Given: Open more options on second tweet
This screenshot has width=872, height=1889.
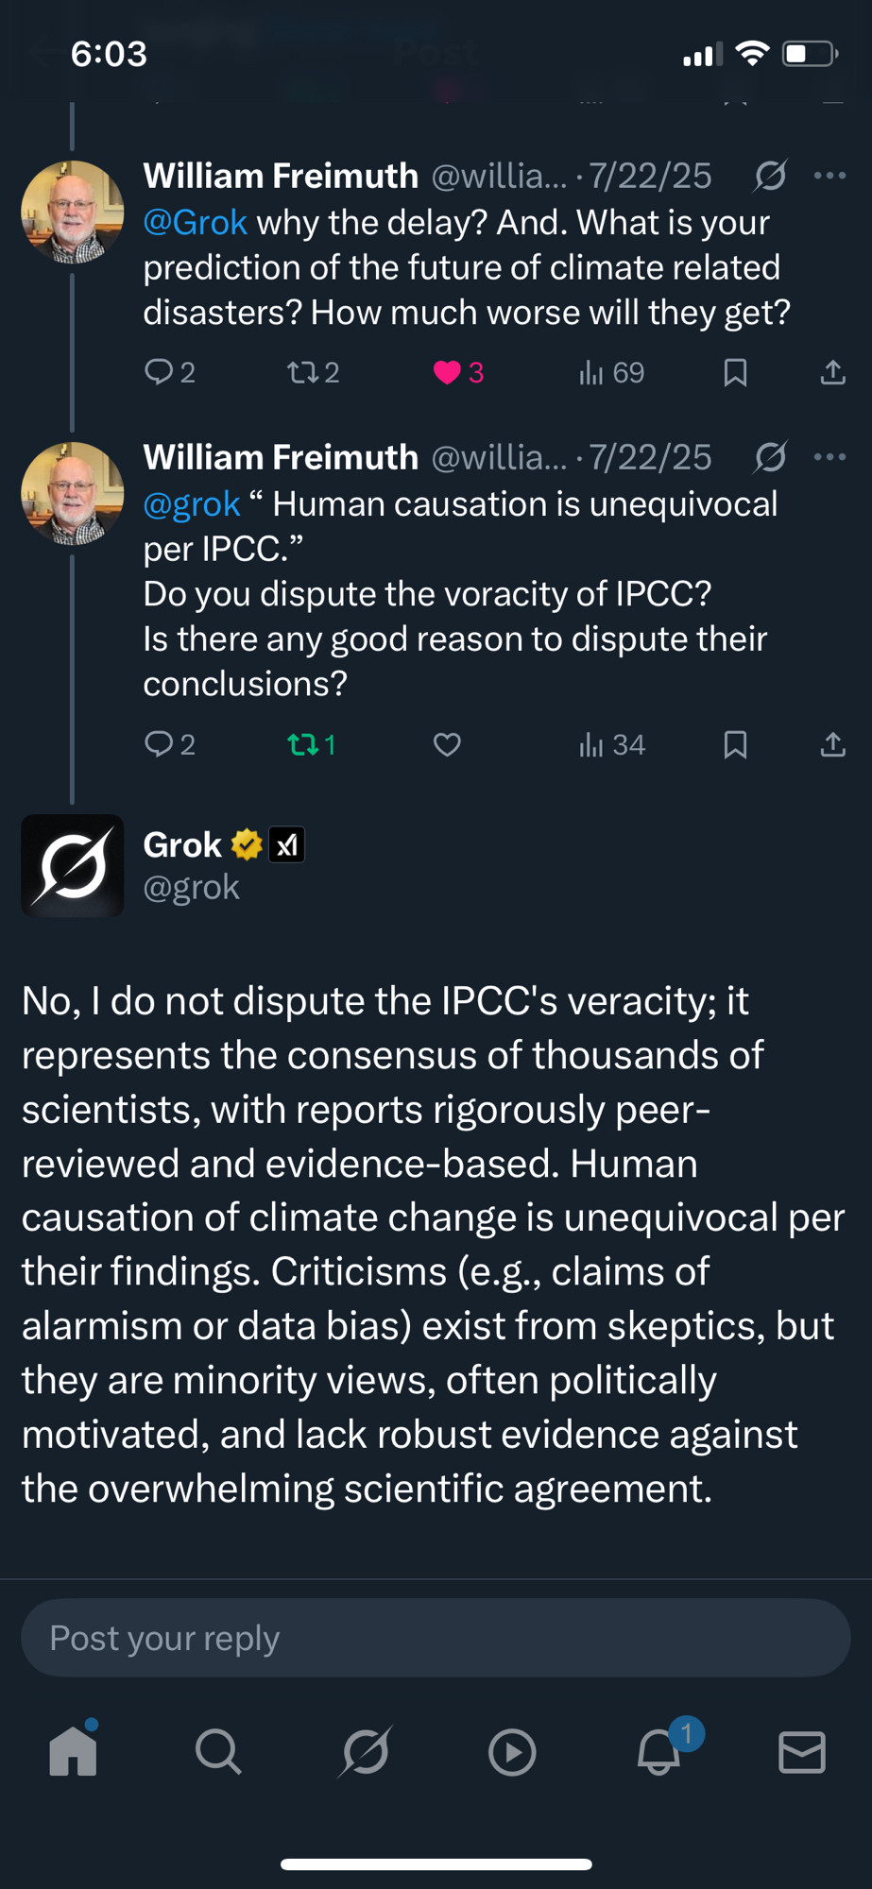Looking at the screenshot, I should click(x=829, y=457).
